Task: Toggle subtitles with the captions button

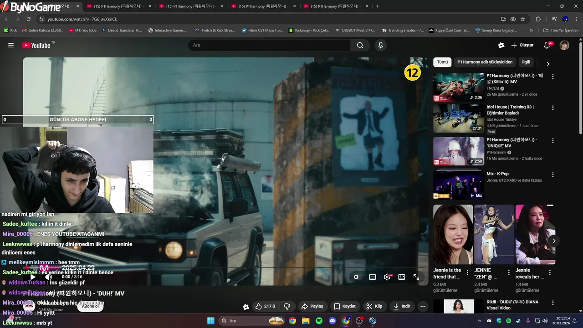Action: point(373,277)
